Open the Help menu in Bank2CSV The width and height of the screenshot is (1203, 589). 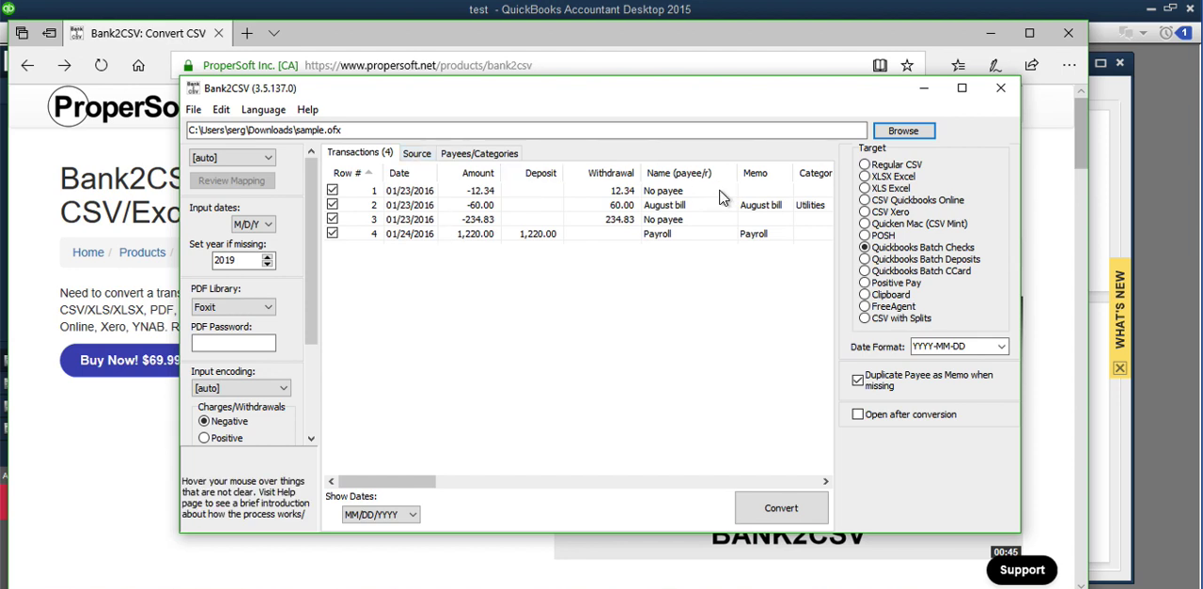(x=307, y=110)
